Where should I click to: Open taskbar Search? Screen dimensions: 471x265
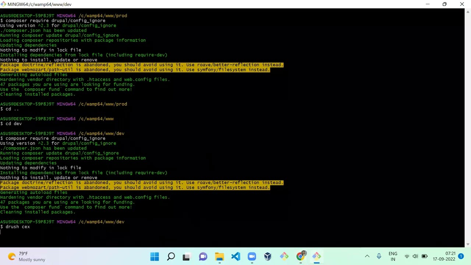tap(171, 257)
